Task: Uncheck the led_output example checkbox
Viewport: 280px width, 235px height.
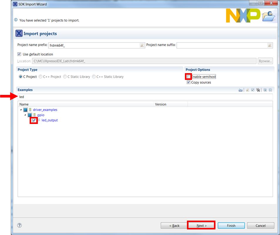Action: (x=34, y=120)
